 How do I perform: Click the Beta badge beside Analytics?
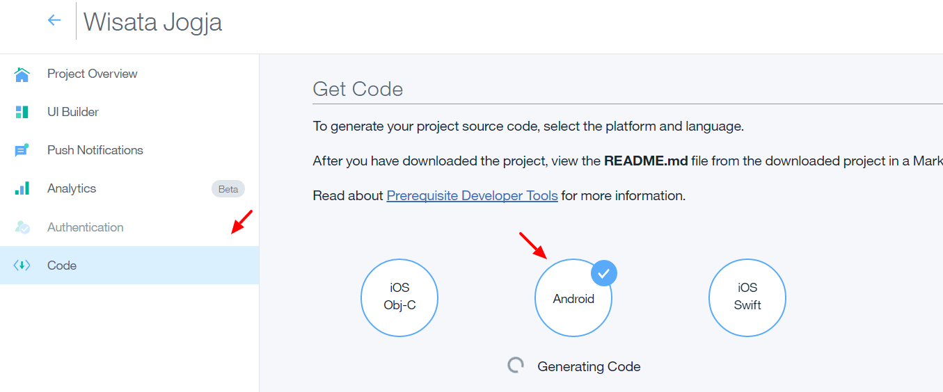[x=228, y=189]
